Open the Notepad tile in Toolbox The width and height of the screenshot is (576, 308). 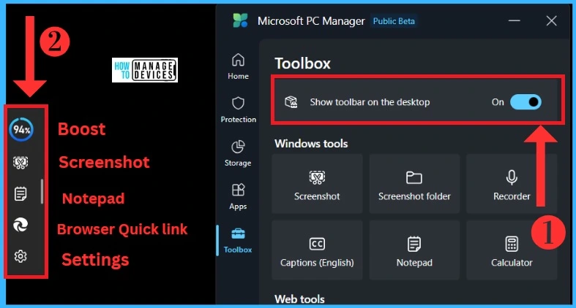[x=414, y=250]
